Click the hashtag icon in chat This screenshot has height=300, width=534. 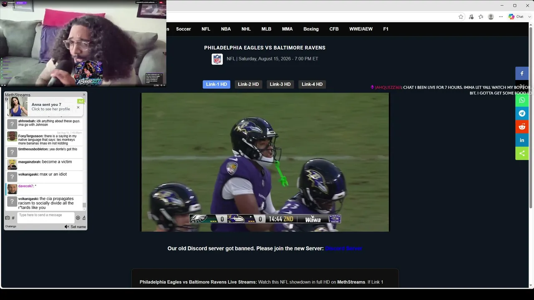click(13, 217)
